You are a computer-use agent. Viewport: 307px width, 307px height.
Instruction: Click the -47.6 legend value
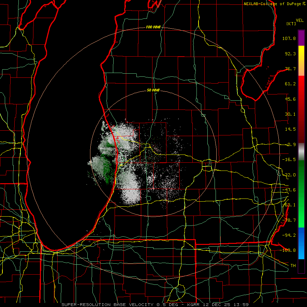click(x=289, y=190)
